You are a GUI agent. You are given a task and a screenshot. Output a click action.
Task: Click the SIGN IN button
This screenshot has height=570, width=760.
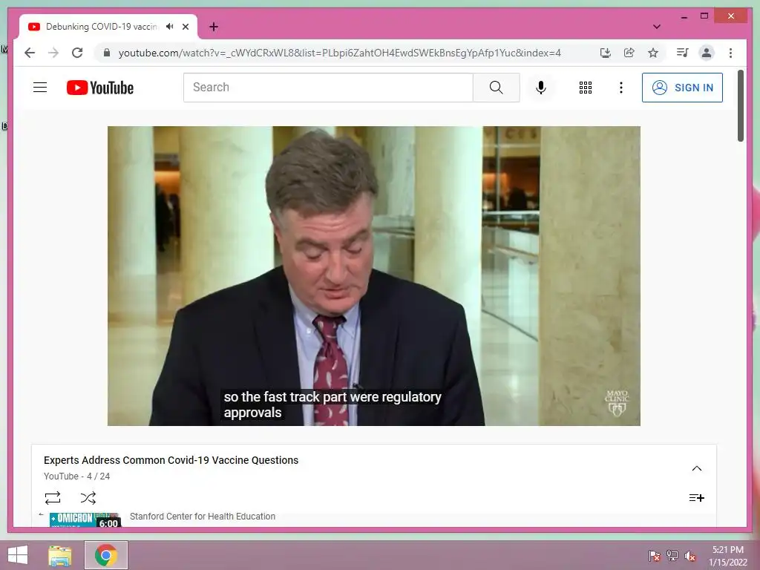pos(682,88)
